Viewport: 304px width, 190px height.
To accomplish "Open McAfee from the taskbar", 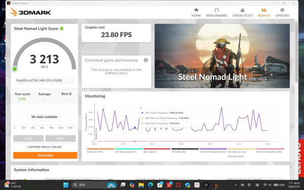I will pyautogui.click(x=178, y=185).
